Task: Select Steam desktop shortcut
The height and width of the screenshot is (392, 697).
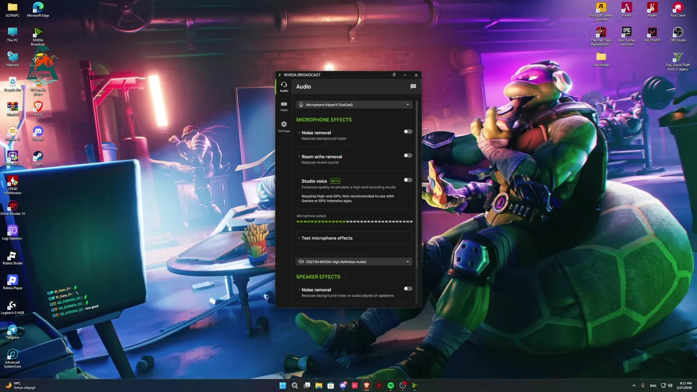Action: pyautogui.click(x=38, y=158)
